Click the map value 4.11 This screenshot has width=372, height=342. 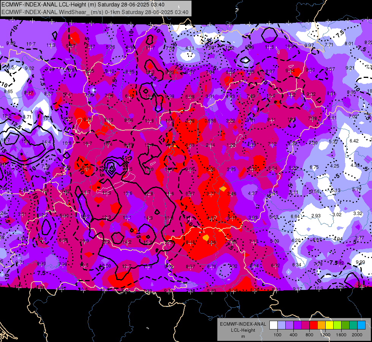(190, 48)
